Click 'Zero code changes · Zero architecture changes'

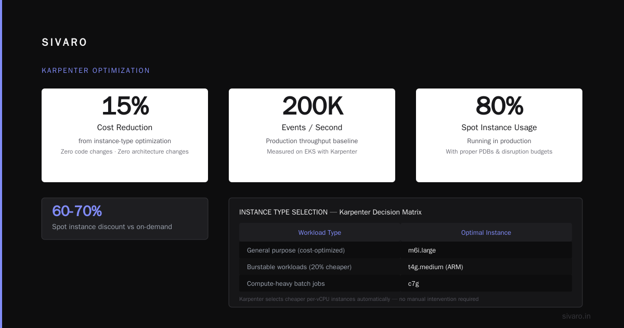pos(125,152)
